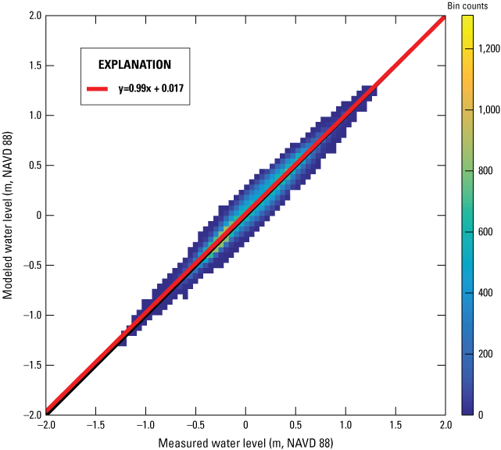This screenshot has width=501, height=450.
Task: Click the 400 colorbar tick label
Action: [485, 292]
